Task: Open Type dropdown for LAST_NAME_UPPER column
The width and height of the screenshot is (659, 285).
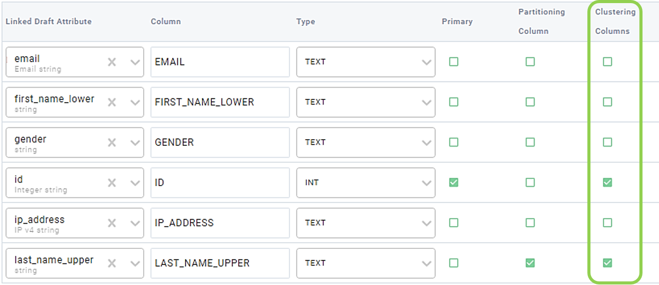Action: (x=366, y=263)
